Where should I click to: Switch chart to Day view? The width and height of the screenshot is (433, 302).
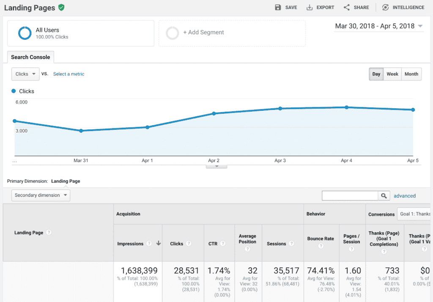(x=376, y=74)
